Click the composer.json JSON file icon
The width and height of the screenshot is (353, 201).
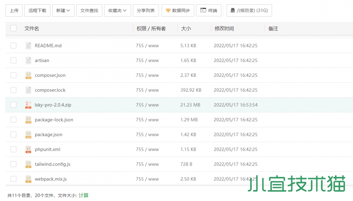(28, 75)
